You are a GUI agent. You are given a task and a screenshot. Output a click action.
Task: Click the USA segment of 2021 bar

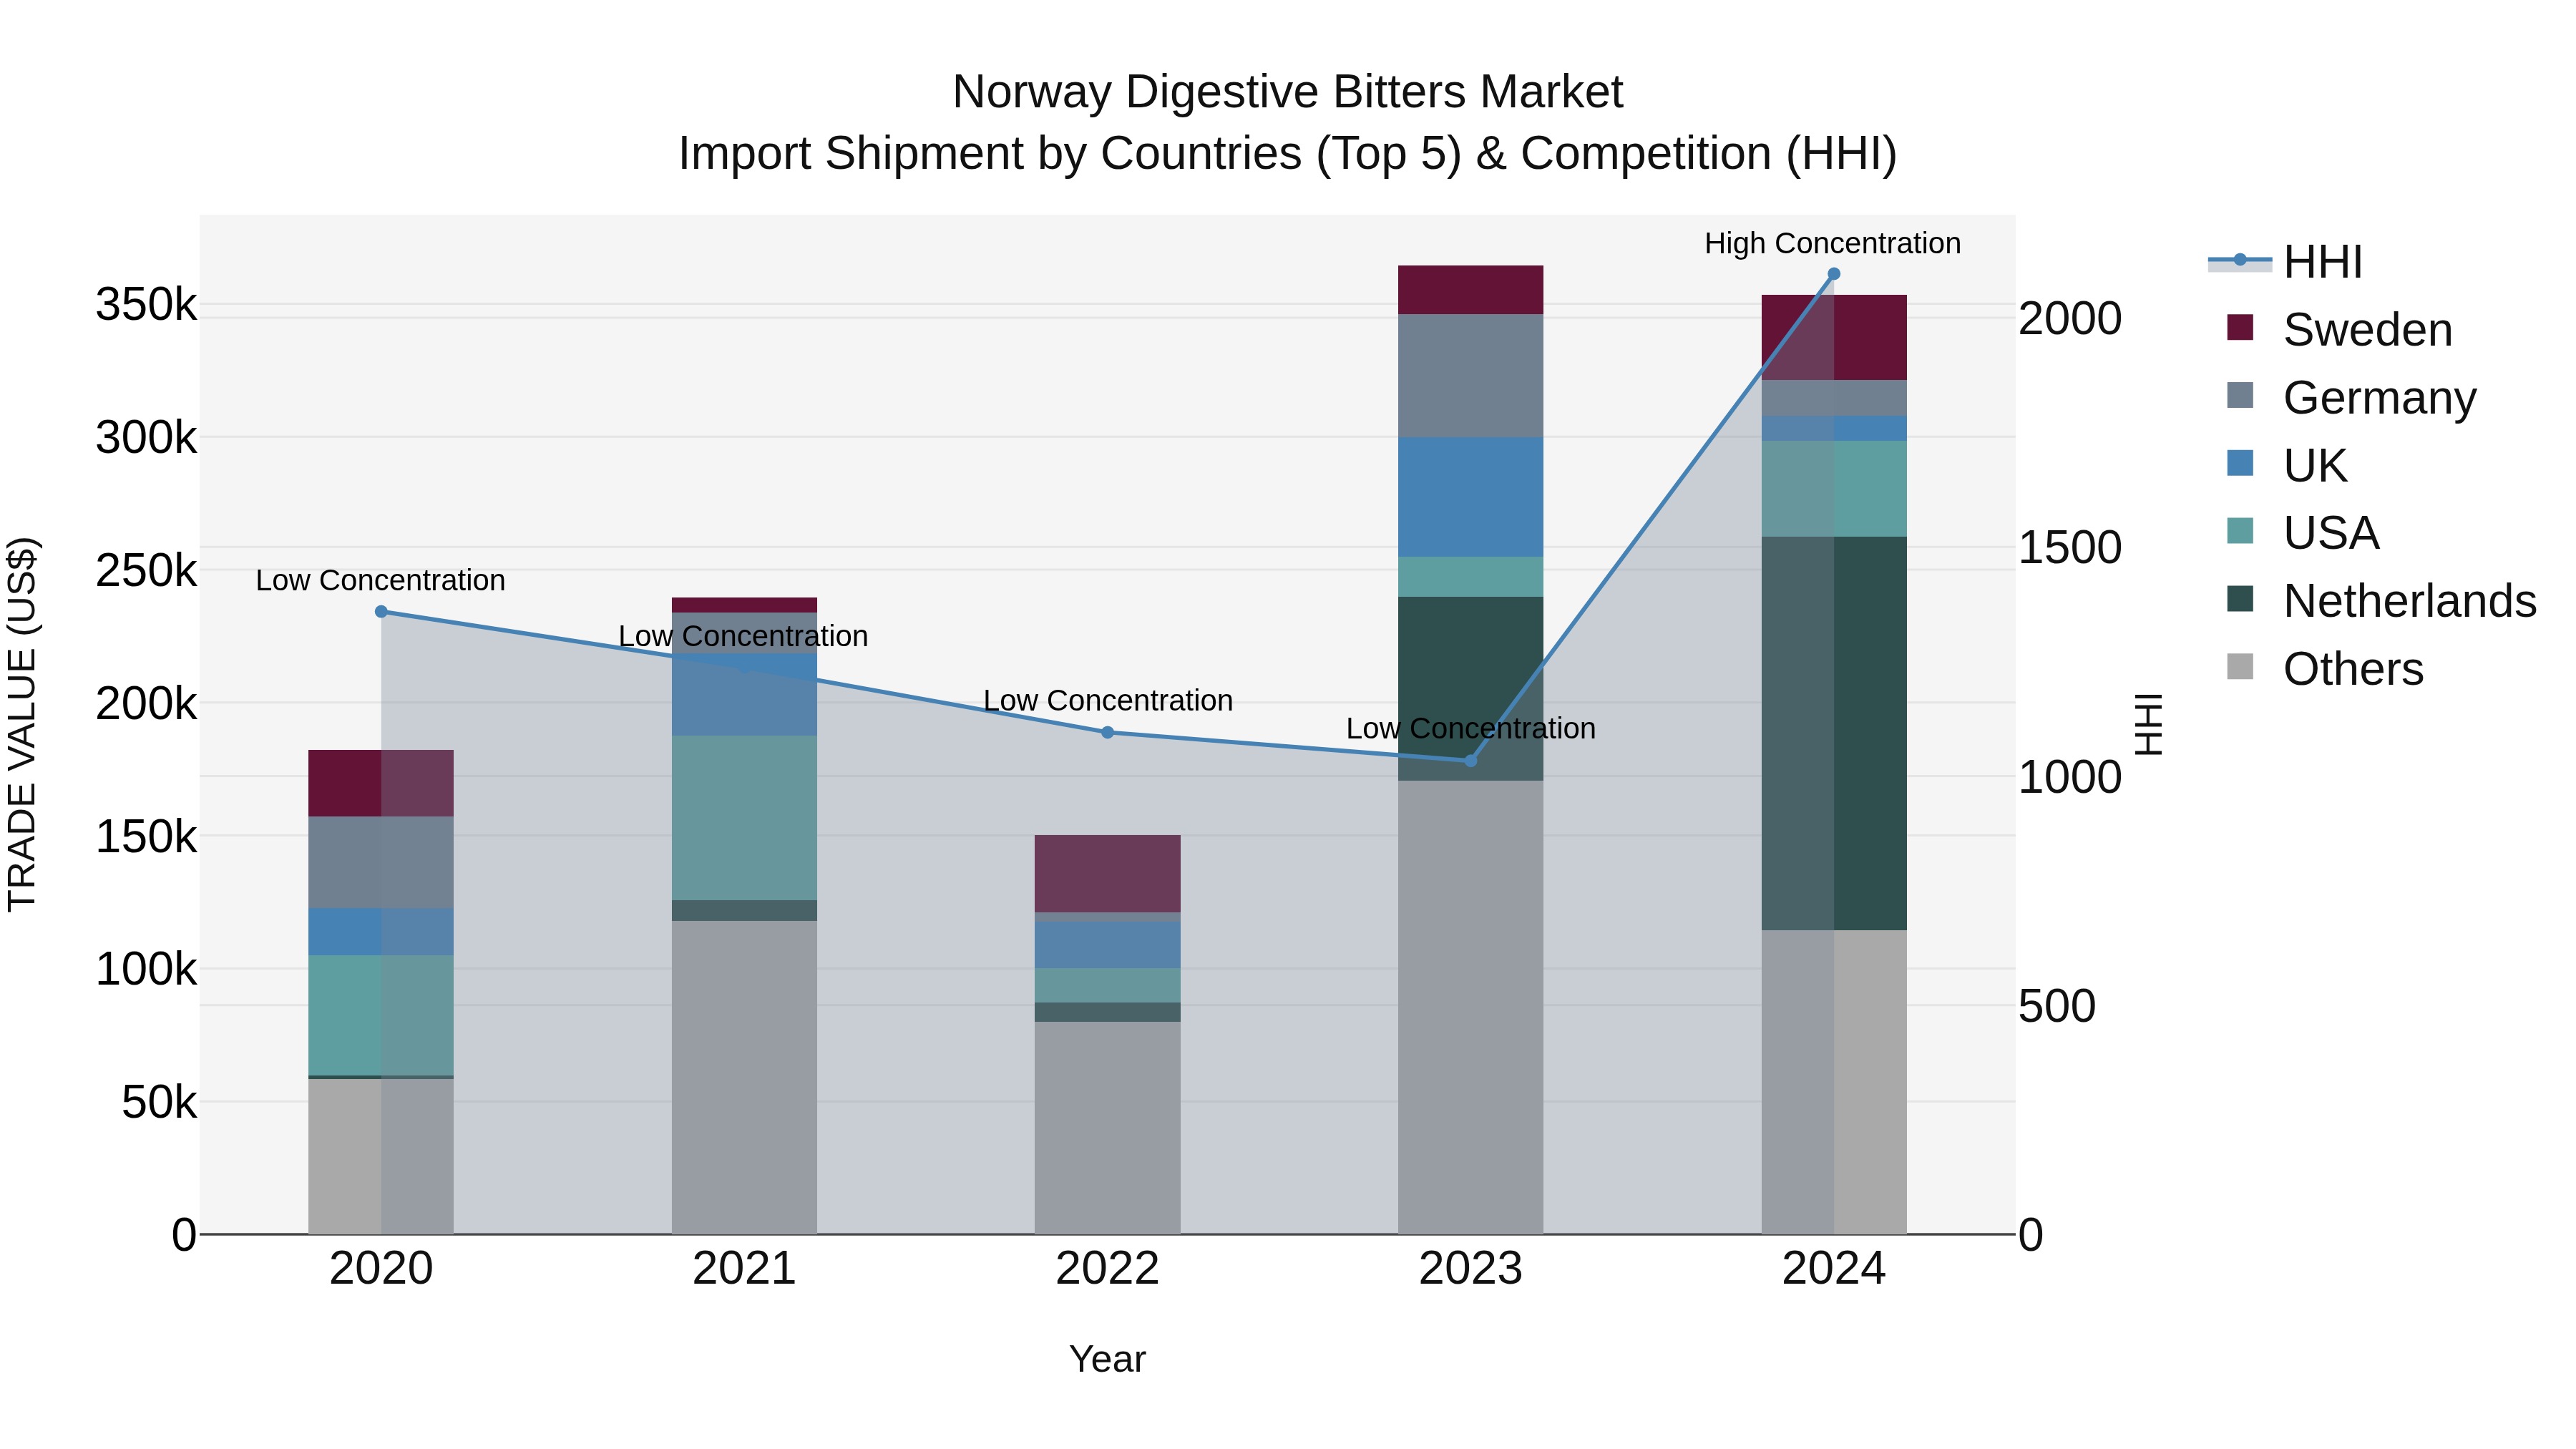[x=744, y=818]
